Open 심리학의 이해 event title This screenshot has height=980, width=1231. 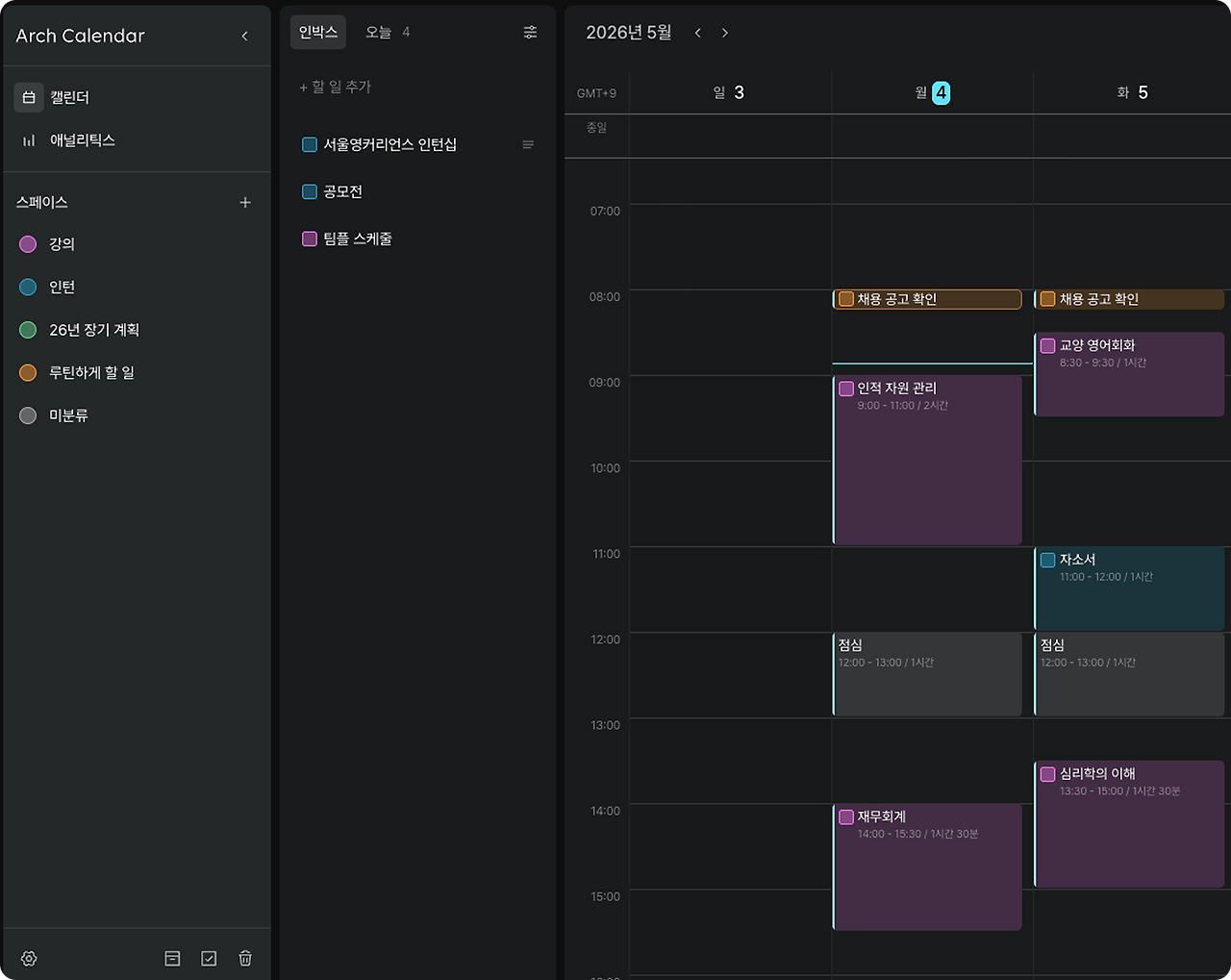click(x=1097, y=773)
